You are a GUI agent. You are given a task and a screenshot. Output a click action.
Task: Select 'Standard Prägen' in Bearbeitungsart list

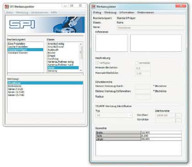point(25,50)
